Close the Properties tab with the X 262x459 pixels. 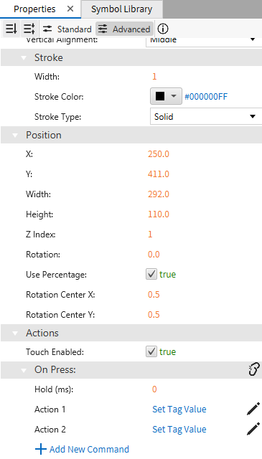coord(70,9)
